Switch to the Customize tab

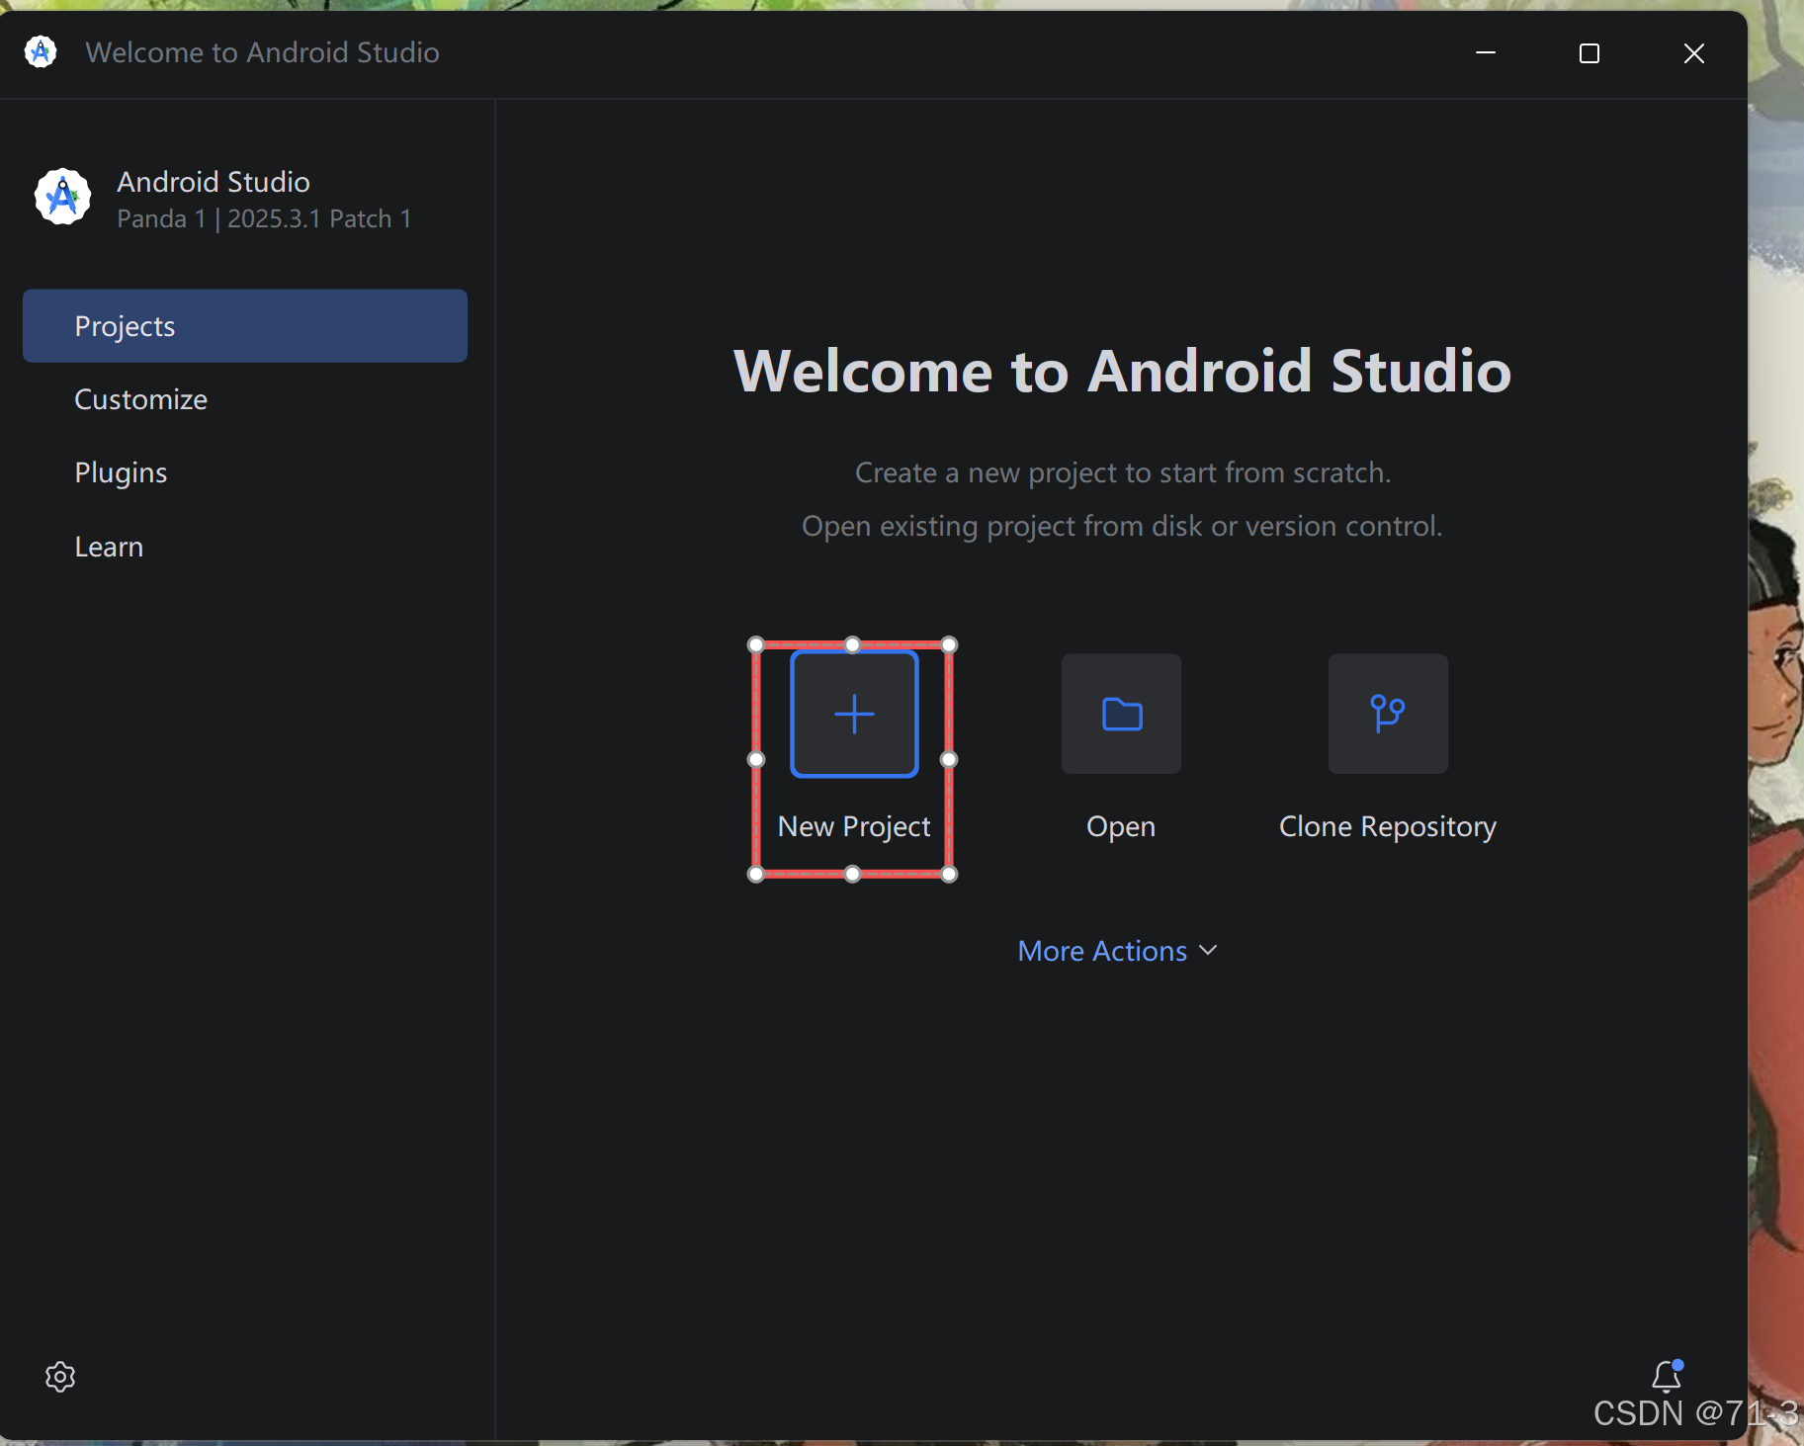click(245, 399)
